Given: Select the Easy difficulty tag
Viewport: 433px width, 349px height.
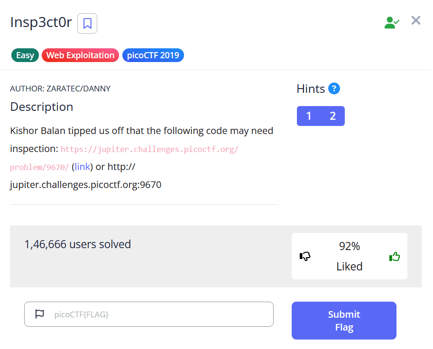Looking at the screenshot, I should pyautogui.click(x=25, y=55).
